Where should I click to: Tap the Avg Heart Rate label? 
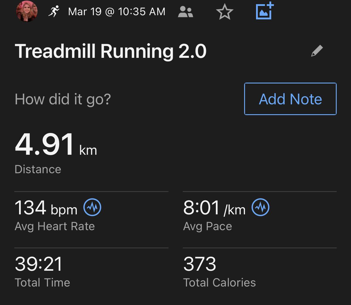click(x=55, y=226)
